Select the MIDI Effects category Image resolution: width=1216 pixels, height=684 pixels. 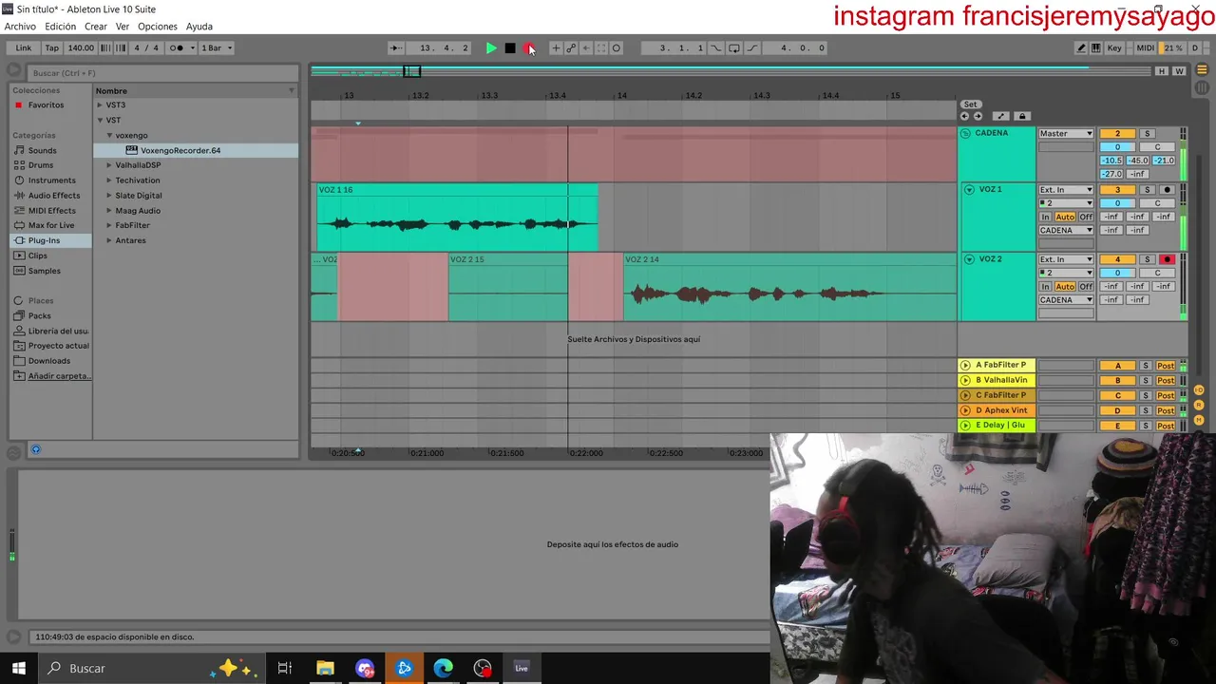(x=51, y=211)
